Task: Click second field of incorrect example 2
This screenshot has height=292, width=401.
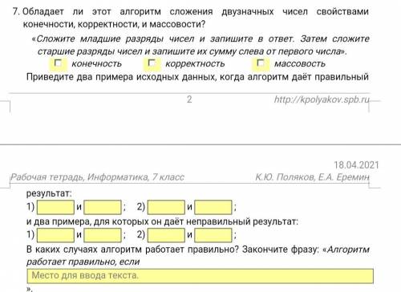Action: (x=213, y=235)
